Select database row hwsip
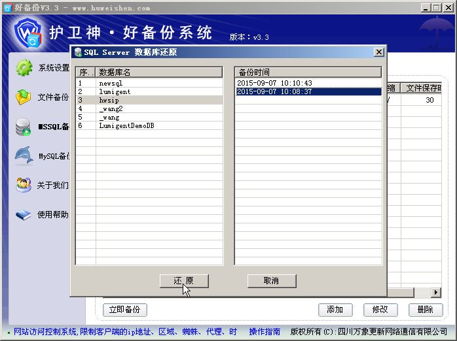 pyautogui.click(x=149, y=100)
